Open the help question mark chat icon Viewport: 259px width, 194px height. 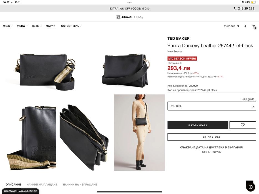pyautogui.click(x=251, y=187)
